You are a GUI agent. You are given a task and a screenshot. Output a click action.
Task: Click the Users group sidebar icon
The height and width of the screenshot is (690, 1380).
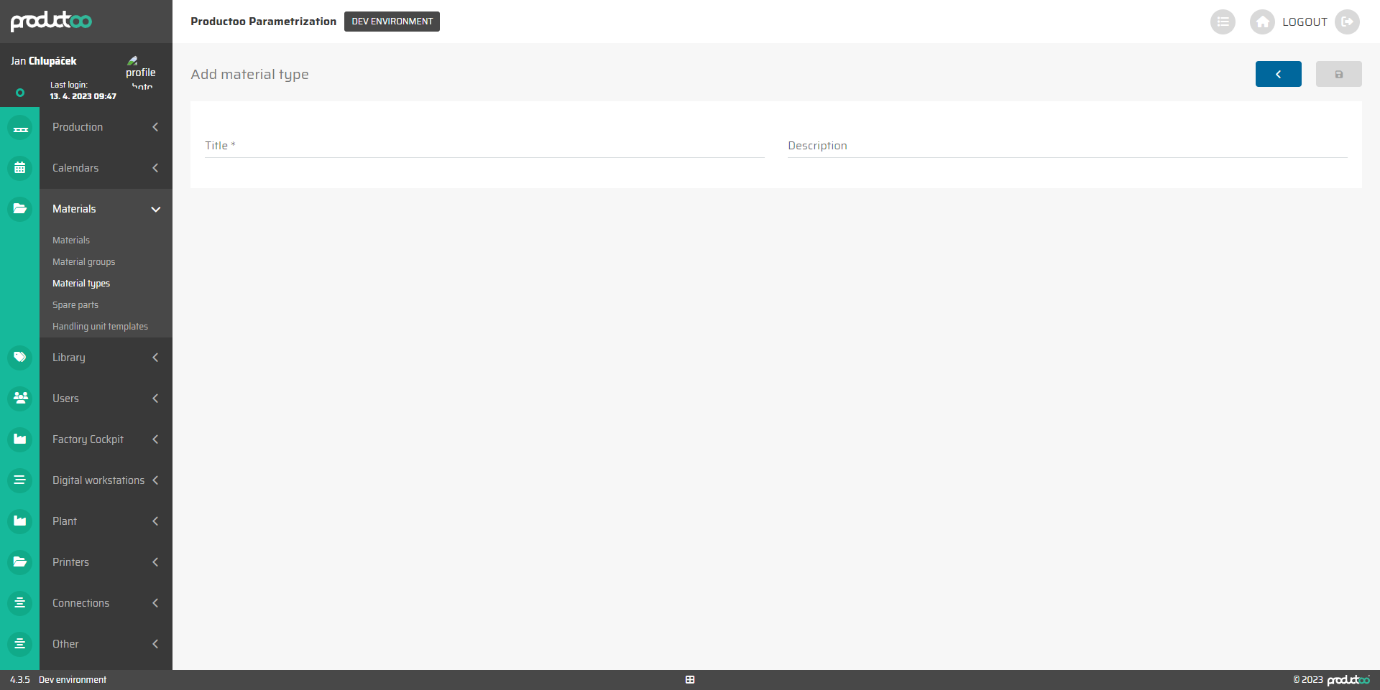(x=20, y=398)
